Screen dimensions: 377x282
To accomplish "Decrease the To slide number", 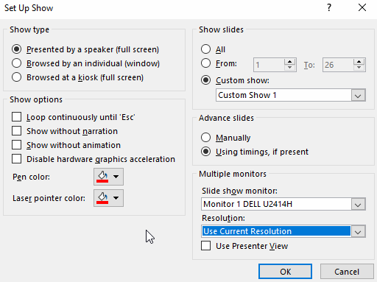I will pos(359,68).
